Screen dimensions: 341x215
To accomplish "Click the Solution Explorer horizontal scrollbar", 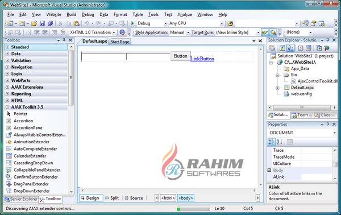I will click(302, 108).
